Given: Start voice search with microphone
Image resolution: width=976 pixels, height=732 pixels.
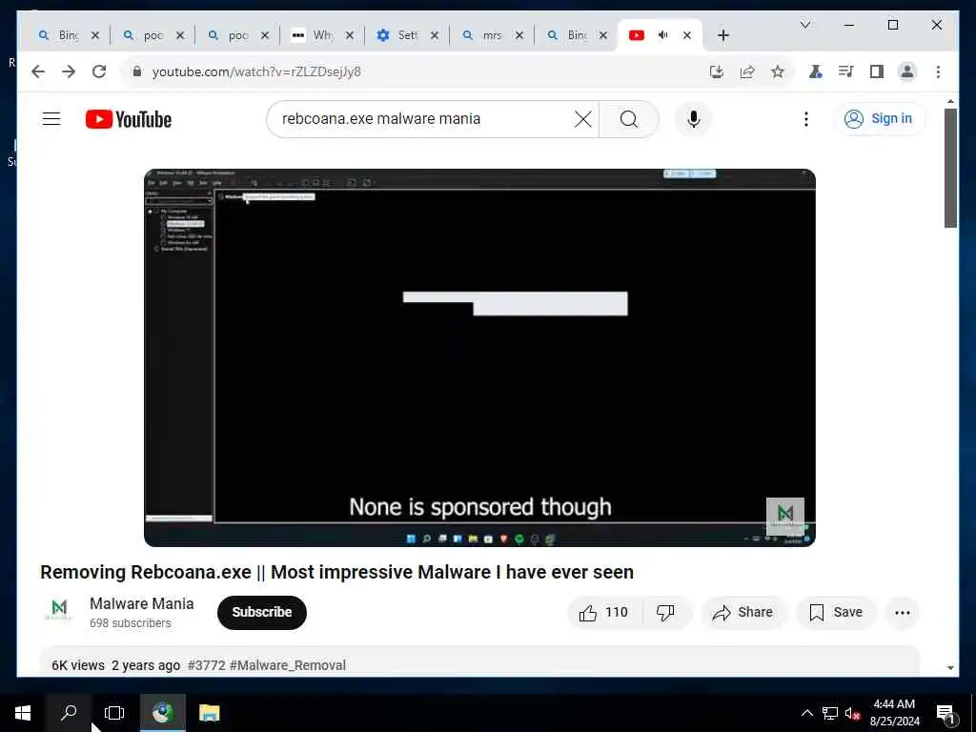Looking at the screenshot, I should click(x=694, y=119).
